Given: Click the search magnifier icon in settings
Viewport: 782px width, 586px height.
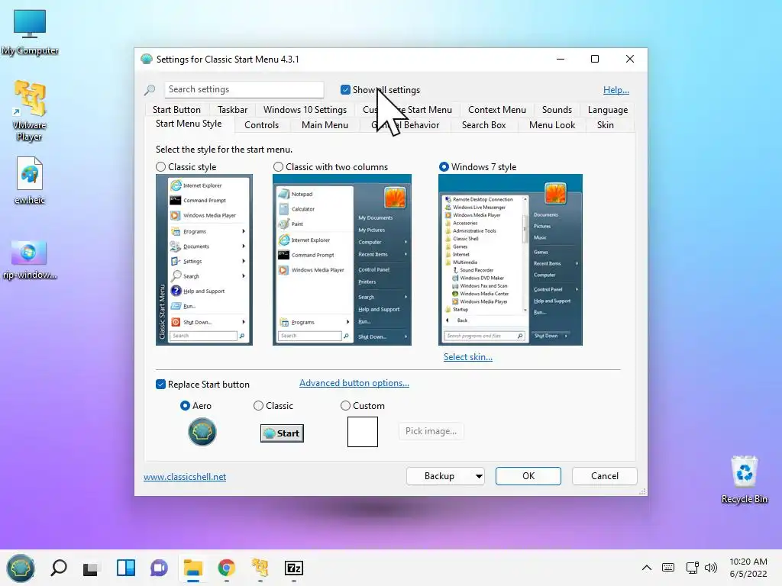Looking at the screenshot, I should point(150,90).
